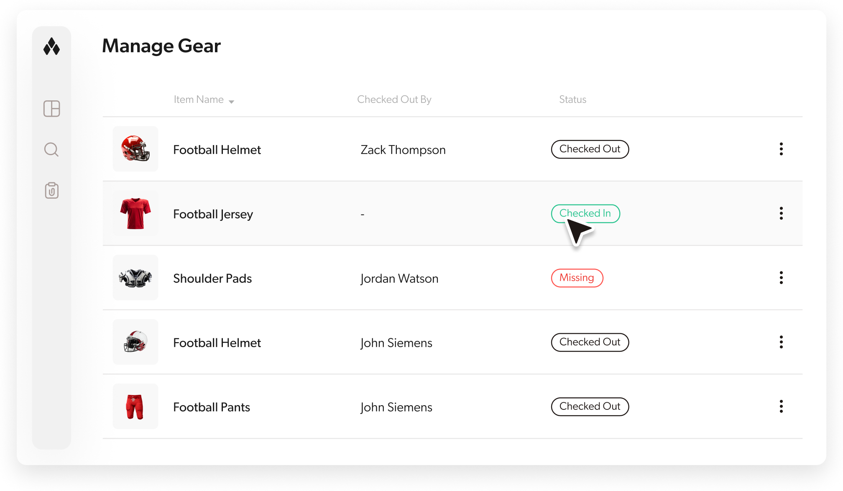
Task: Select the Shoulder Pads thumbnail
Action: tap(135, 278)
